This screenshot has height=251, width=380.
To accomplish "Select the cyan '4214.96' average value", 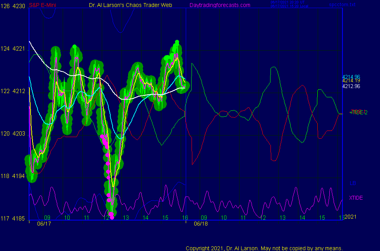I will tap(351, 77).
